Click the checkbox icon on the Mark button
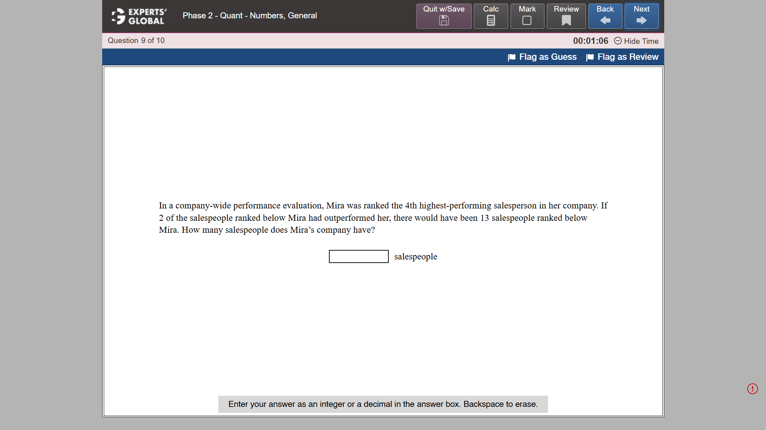766x430 pixels. (x=527, y=21)
